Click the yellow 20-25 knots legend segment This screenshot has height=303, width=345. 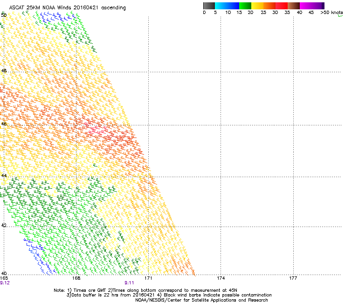(257, 6)
